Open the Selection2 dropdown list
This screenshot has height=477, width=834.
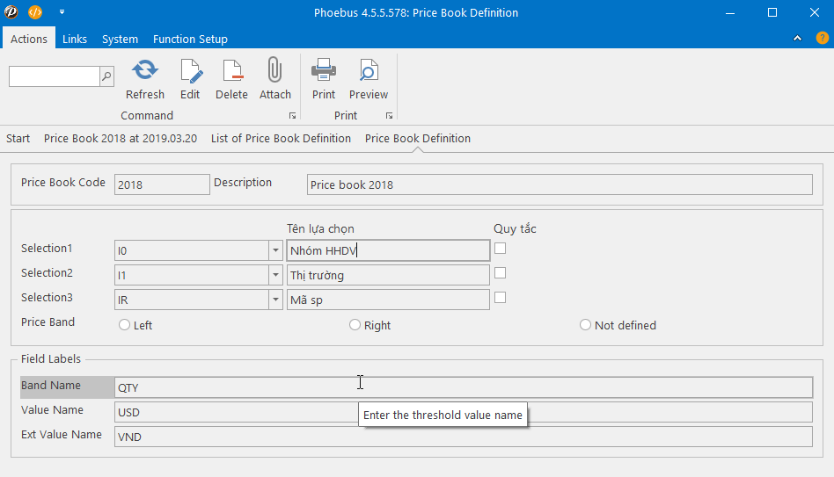tap(274, 275)
